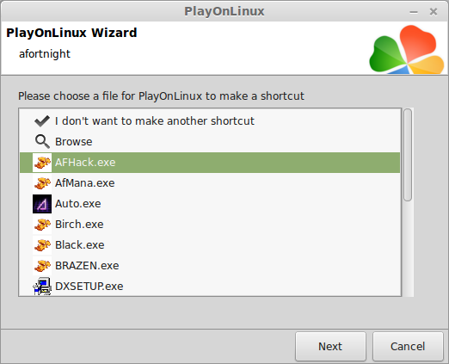Image resolution: width=449 pixels, height=364 pixels.
Task: Click the BRAZEN.exe program icon
Action: coord(42,266)
